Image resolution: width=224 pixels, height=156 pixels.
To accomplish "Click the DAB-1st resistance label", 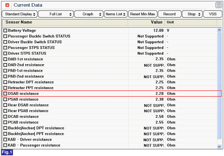I will pyautogui.click(x=26, y=59).
